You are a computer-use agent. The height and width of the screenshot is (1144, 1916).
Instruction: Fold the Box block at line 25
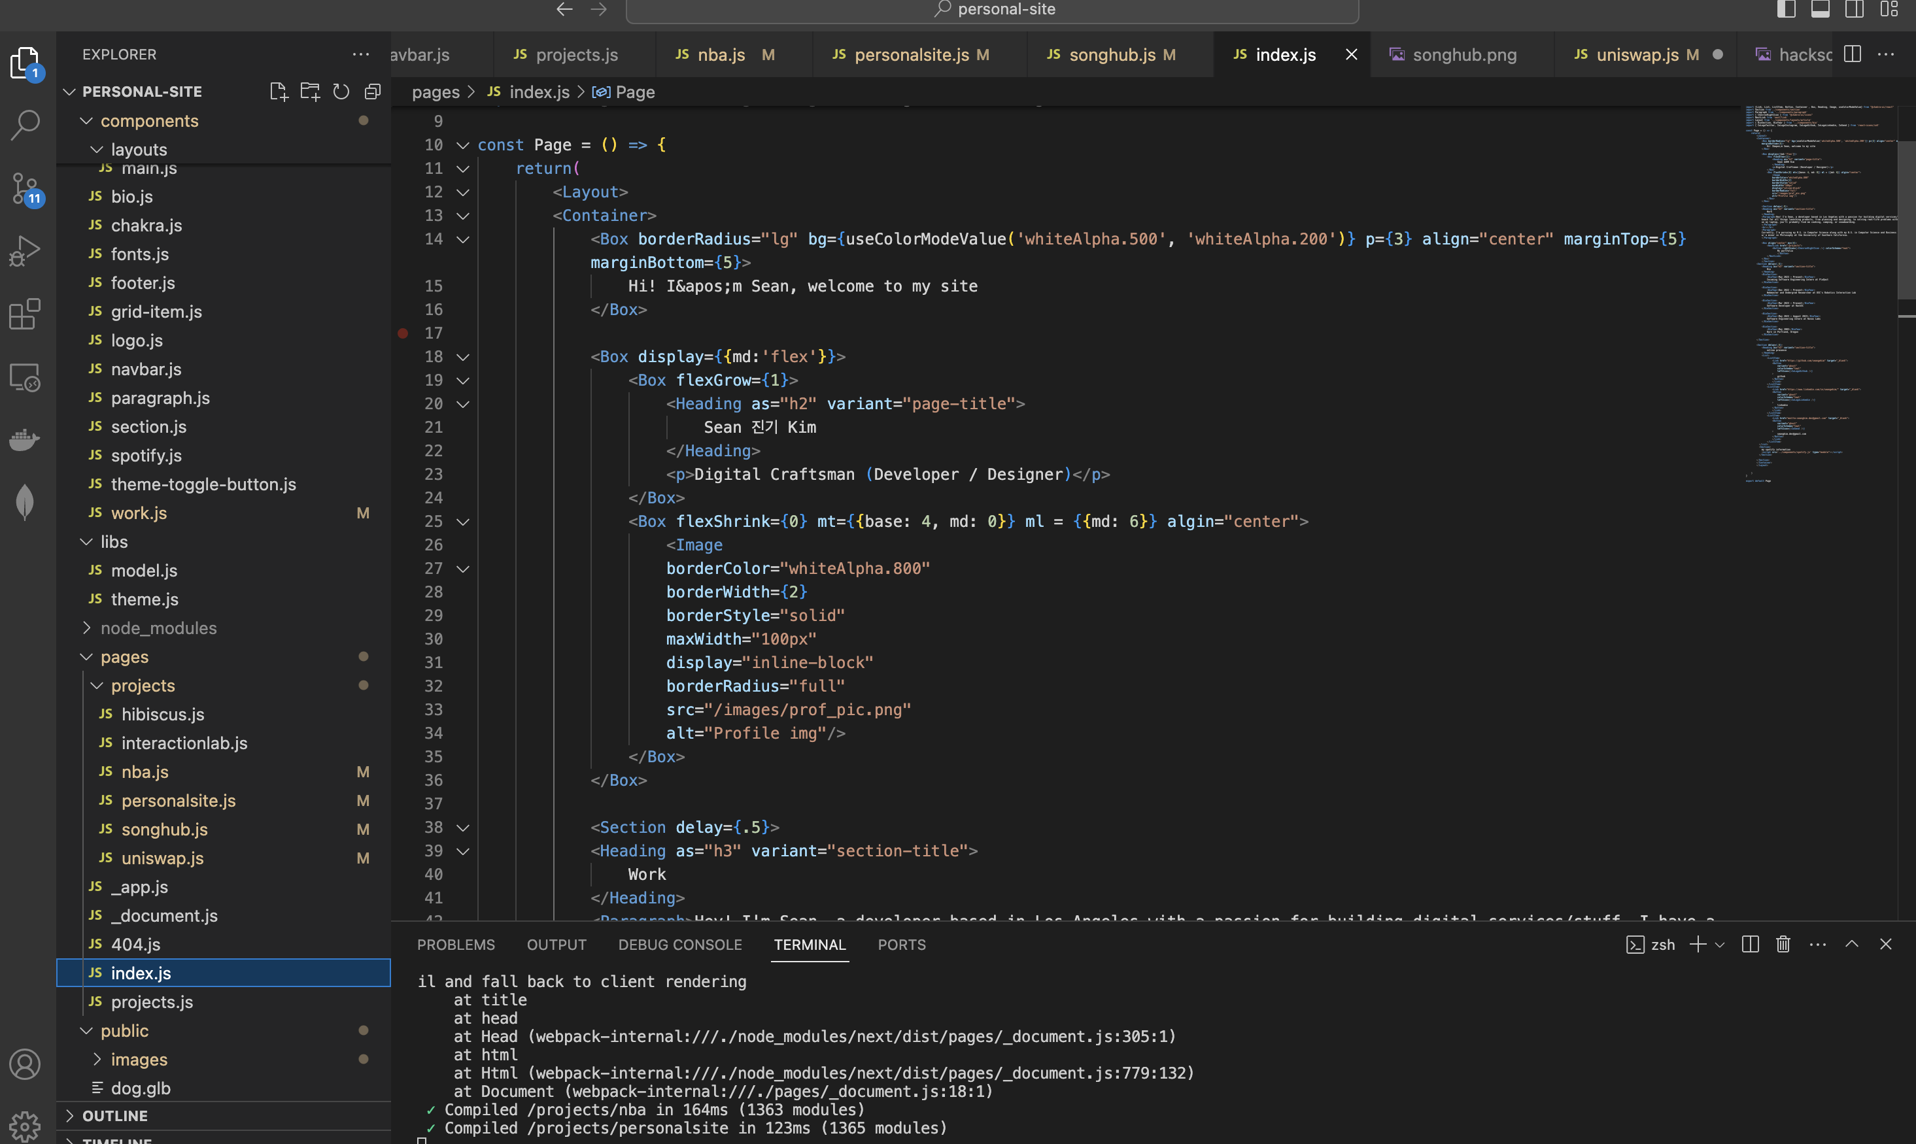point(462,522)
